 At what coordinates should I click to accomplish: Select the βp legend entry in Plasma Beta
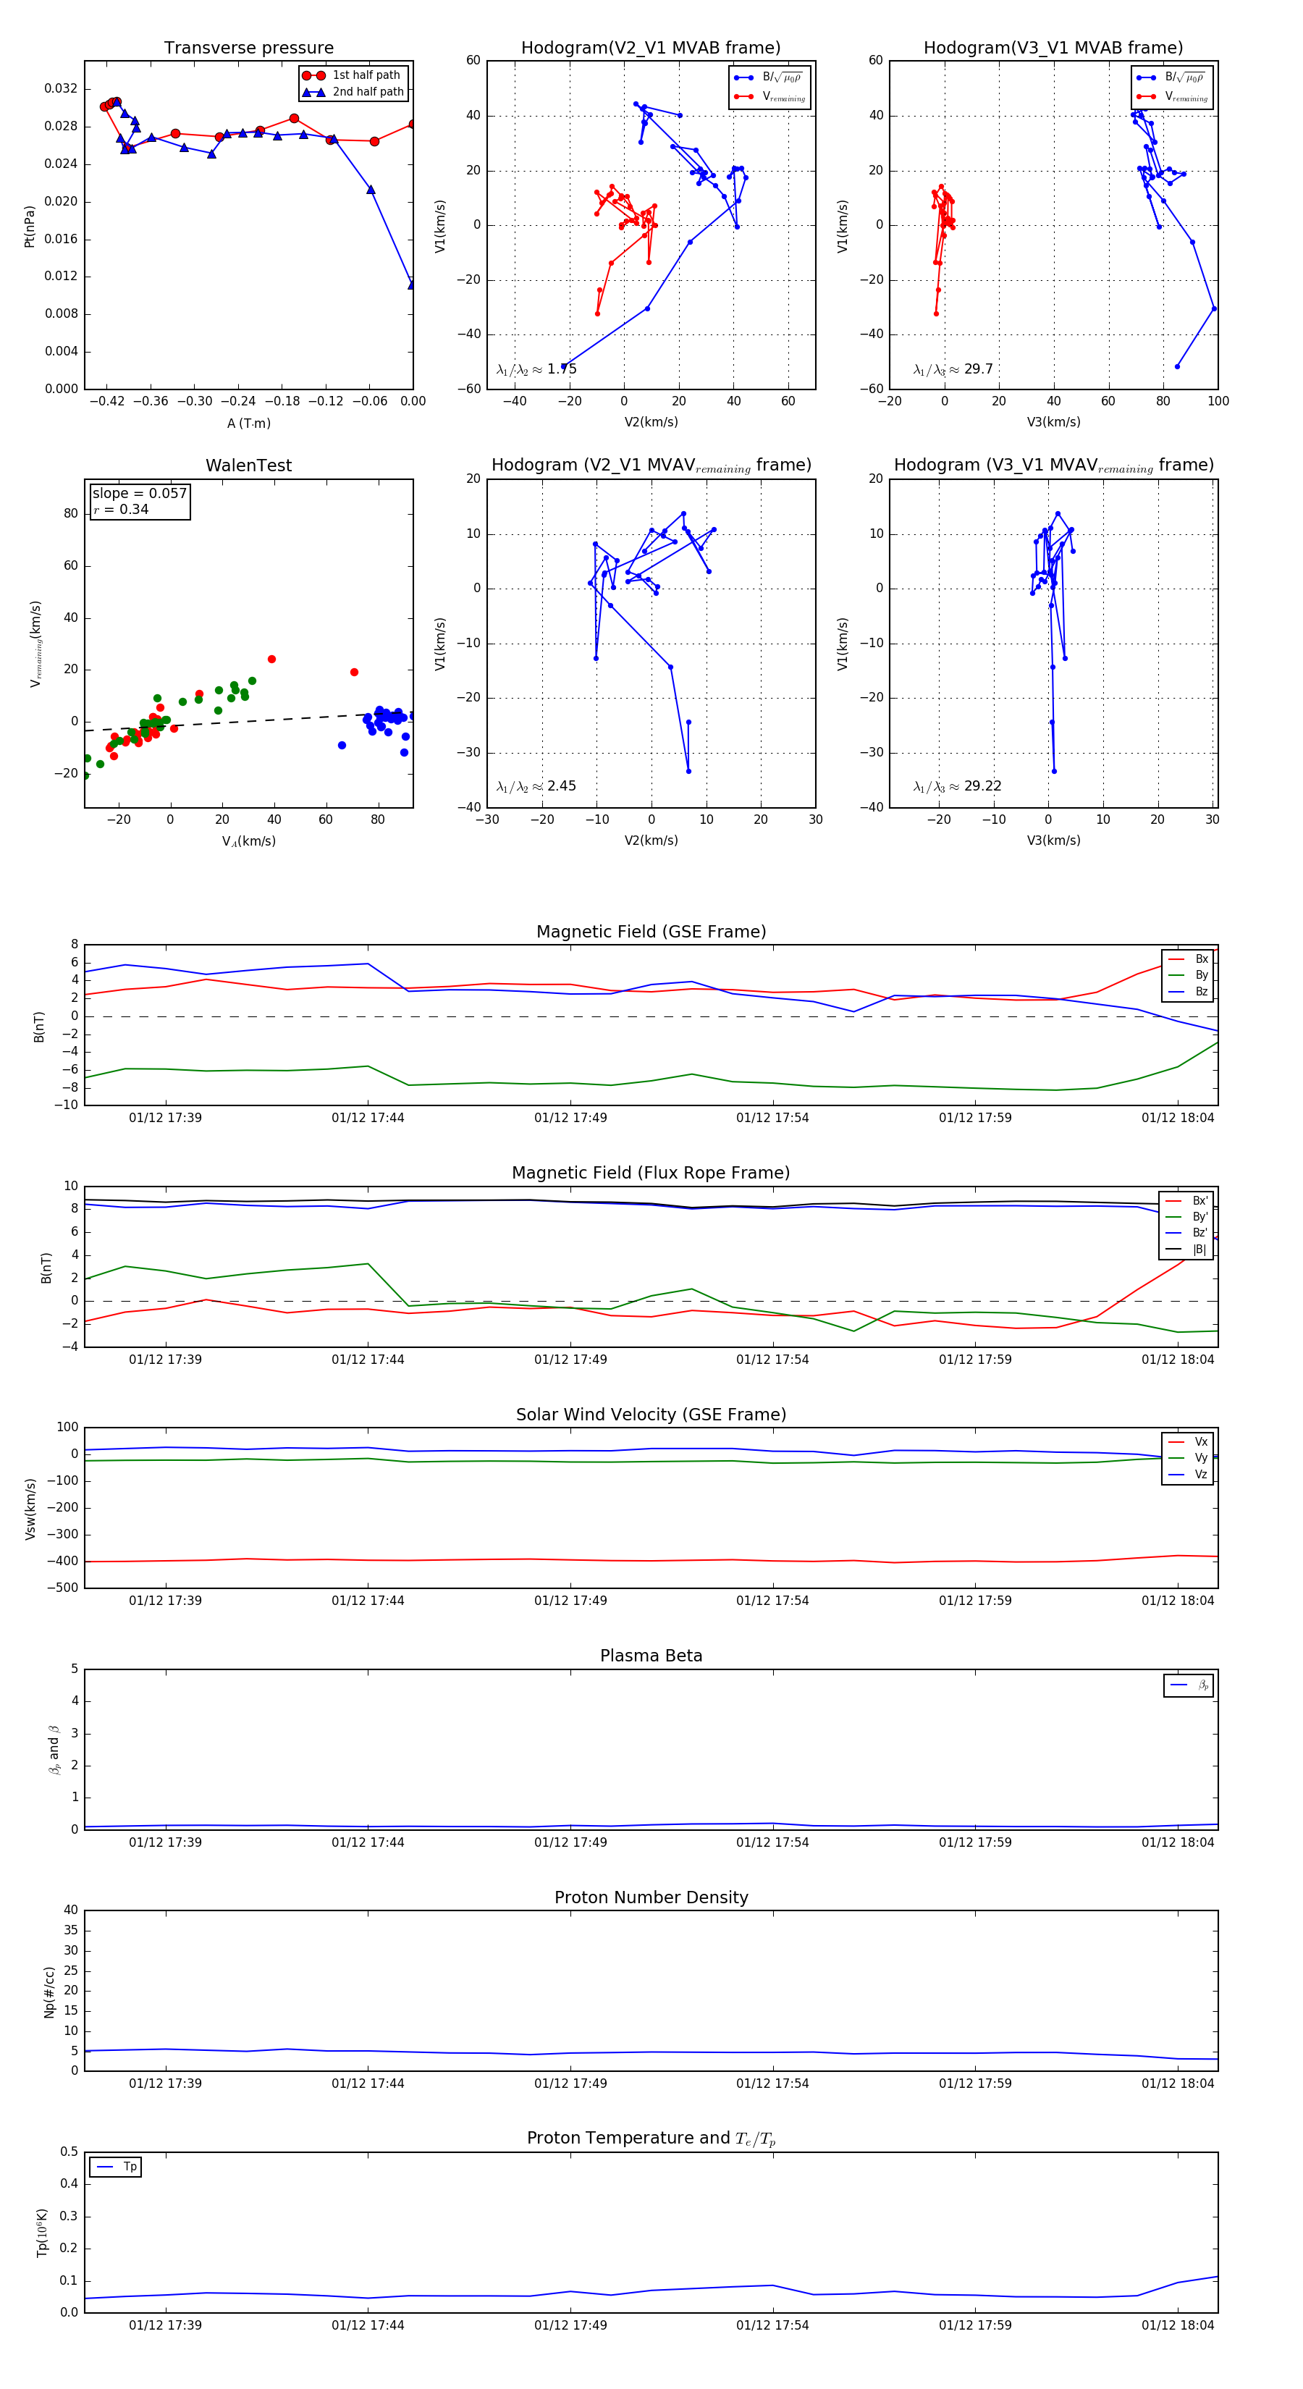coord(1190,1685)
